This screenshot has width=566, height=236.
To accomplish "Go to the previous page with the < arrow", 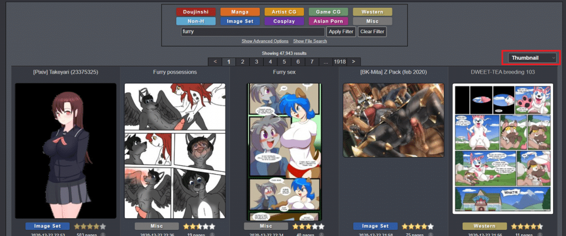I will pyautogui.click(x=215, y=62).
